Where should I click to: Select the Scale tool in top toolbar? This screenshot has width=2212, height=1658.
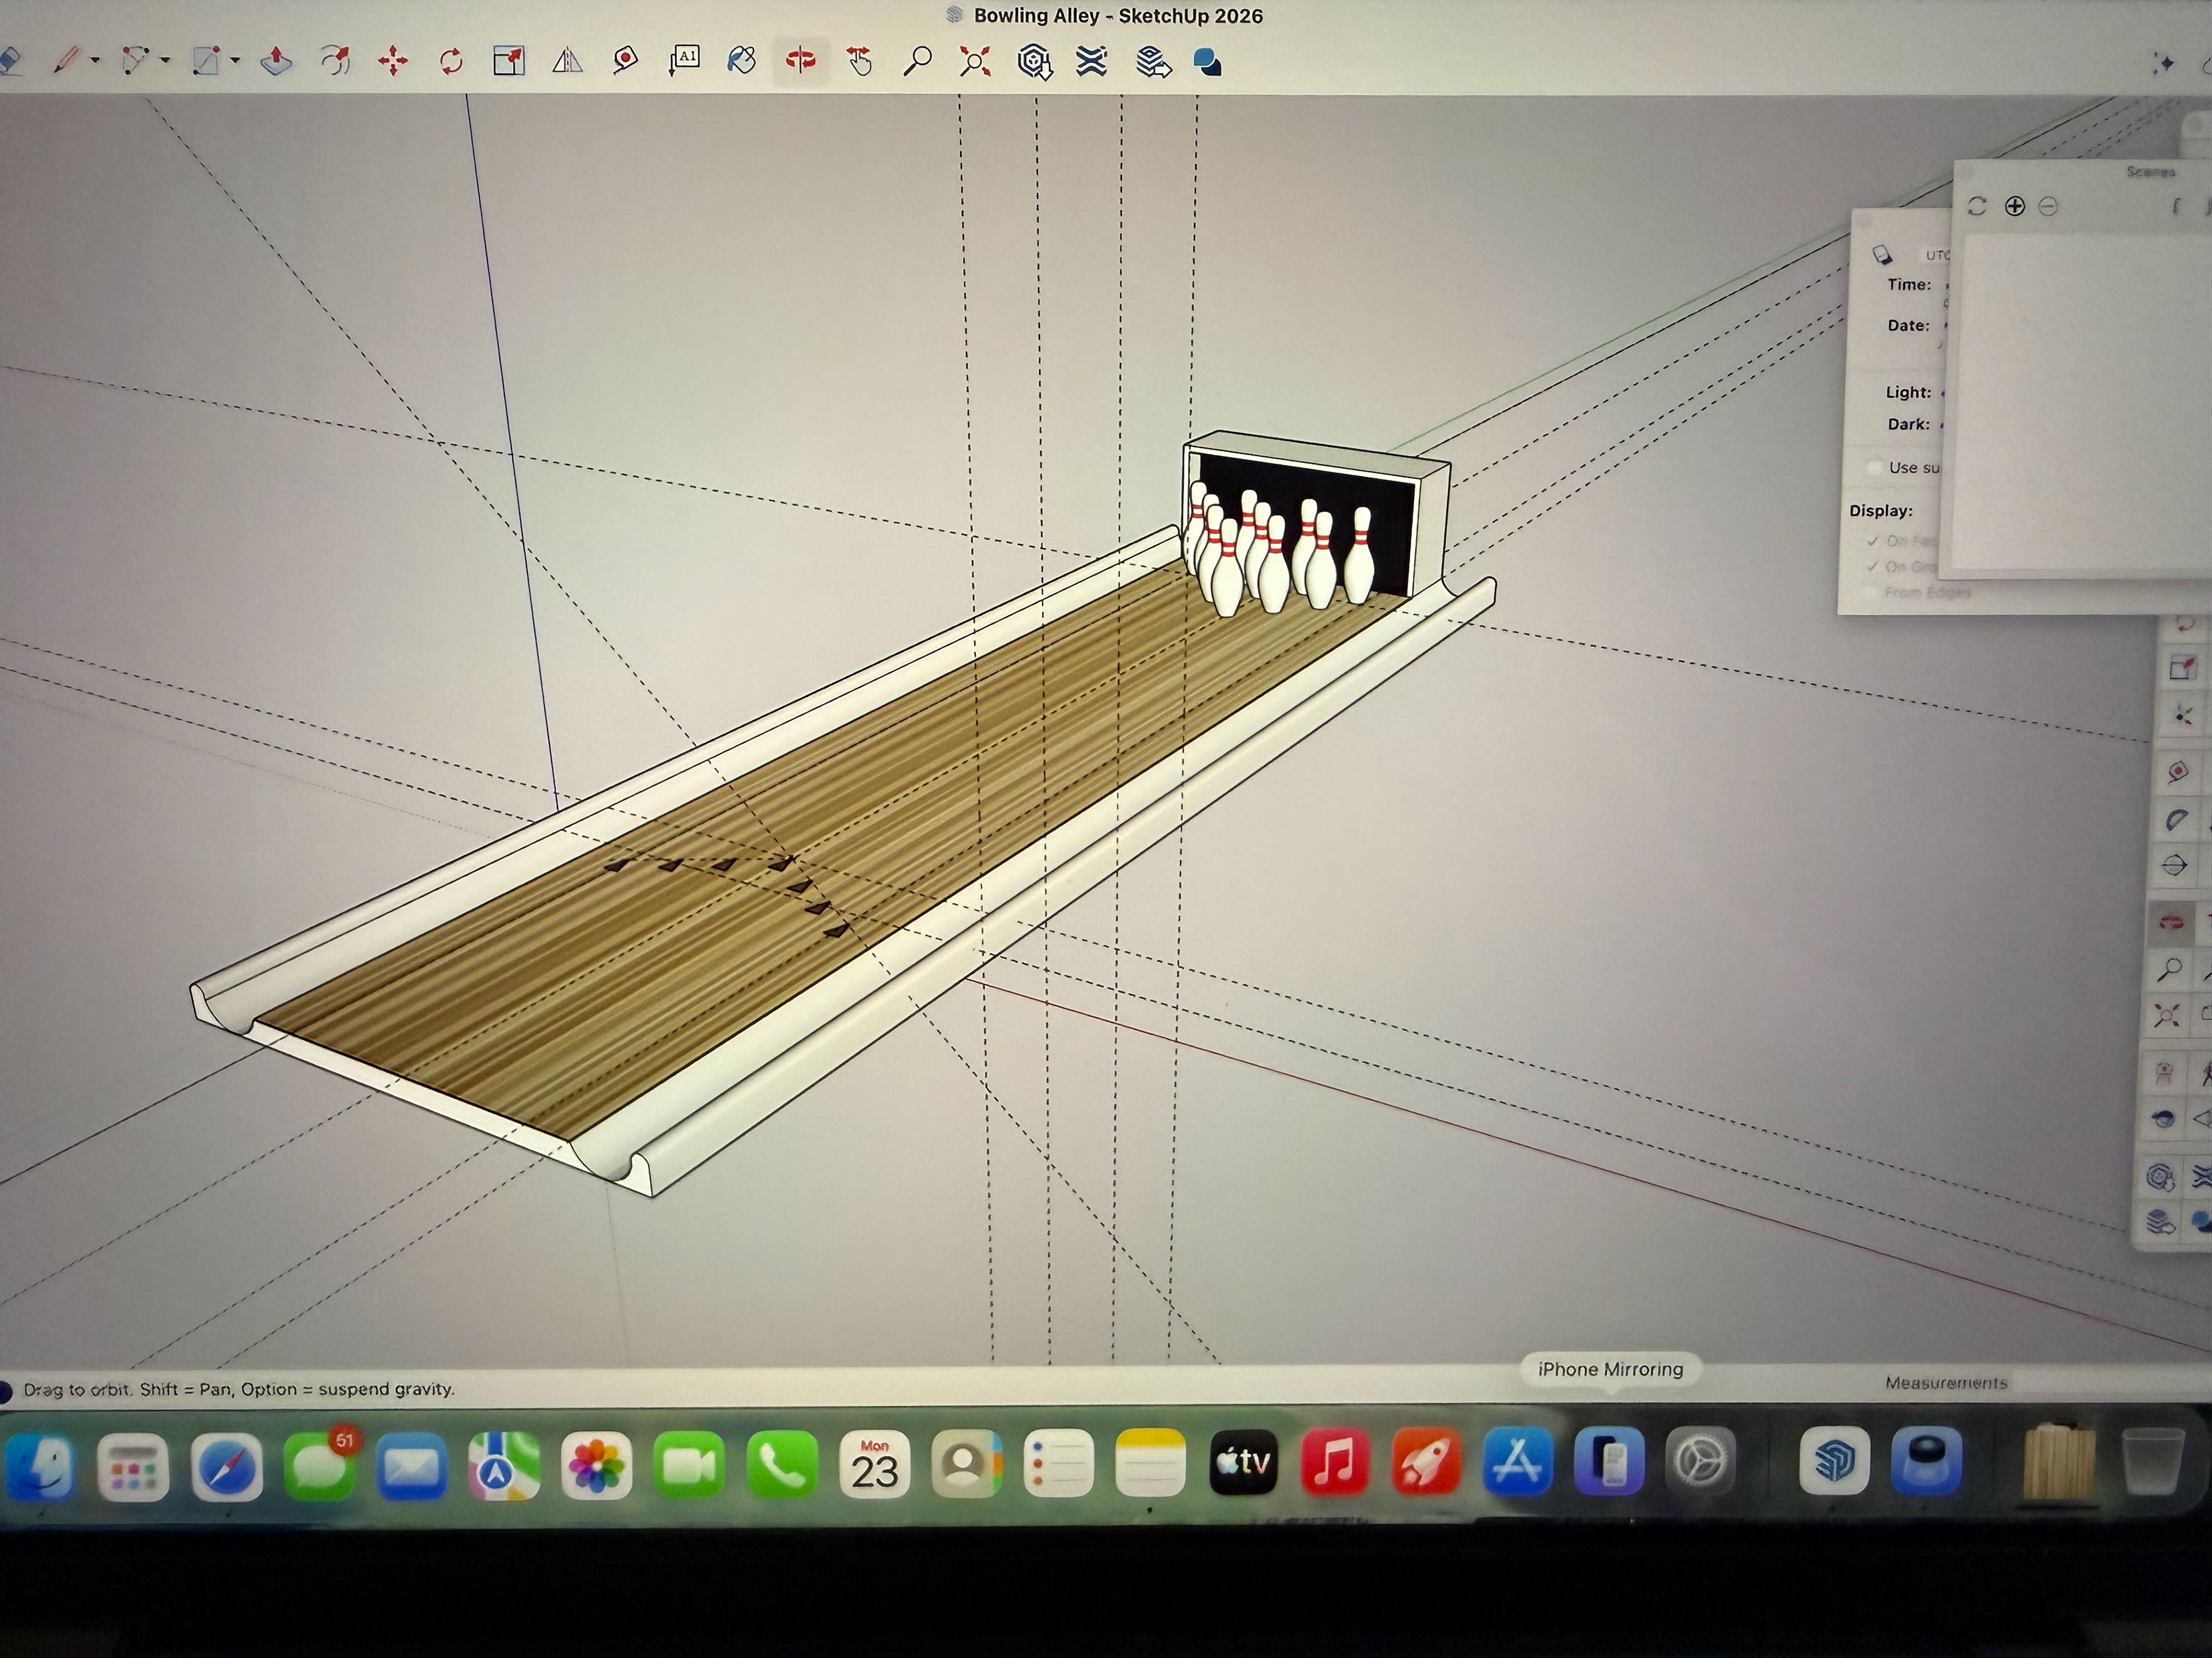click(509, 61)
